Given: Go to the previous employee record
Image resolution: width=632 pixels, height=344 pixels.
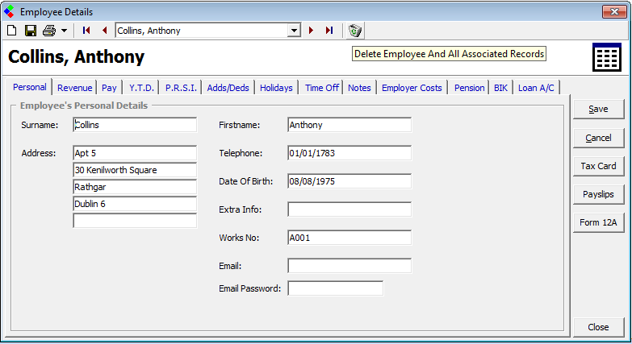Looking at the screenshot, I should click(104, 31).
